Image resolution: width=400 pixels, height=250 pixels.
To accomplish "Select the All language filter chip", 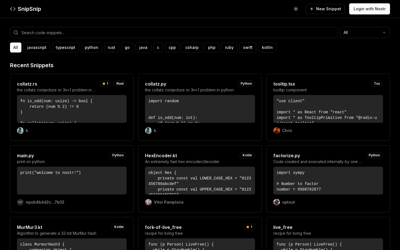I will click(x=16, y=47).
